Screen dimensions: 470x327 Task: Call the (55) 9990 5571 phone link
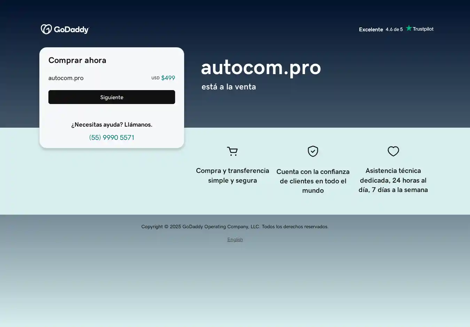coord(112,137)
